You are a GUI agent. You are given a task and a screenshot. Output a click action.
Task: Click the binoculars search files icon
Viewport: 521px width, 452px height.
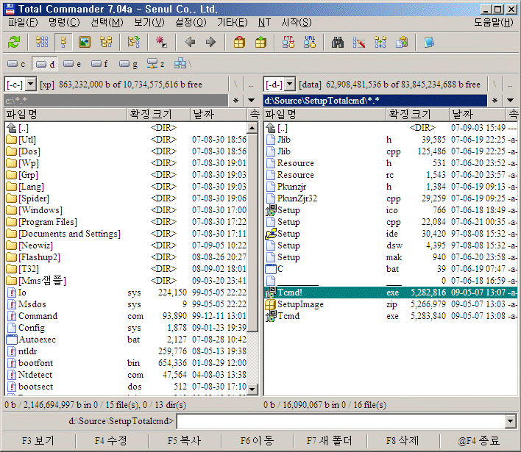tap(338, 42)
